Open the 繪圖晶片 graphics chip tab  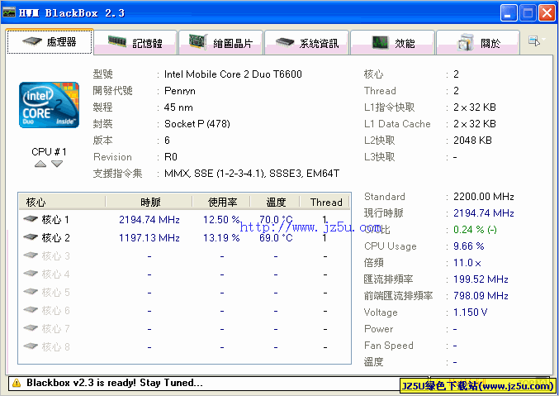click(221, 43)
